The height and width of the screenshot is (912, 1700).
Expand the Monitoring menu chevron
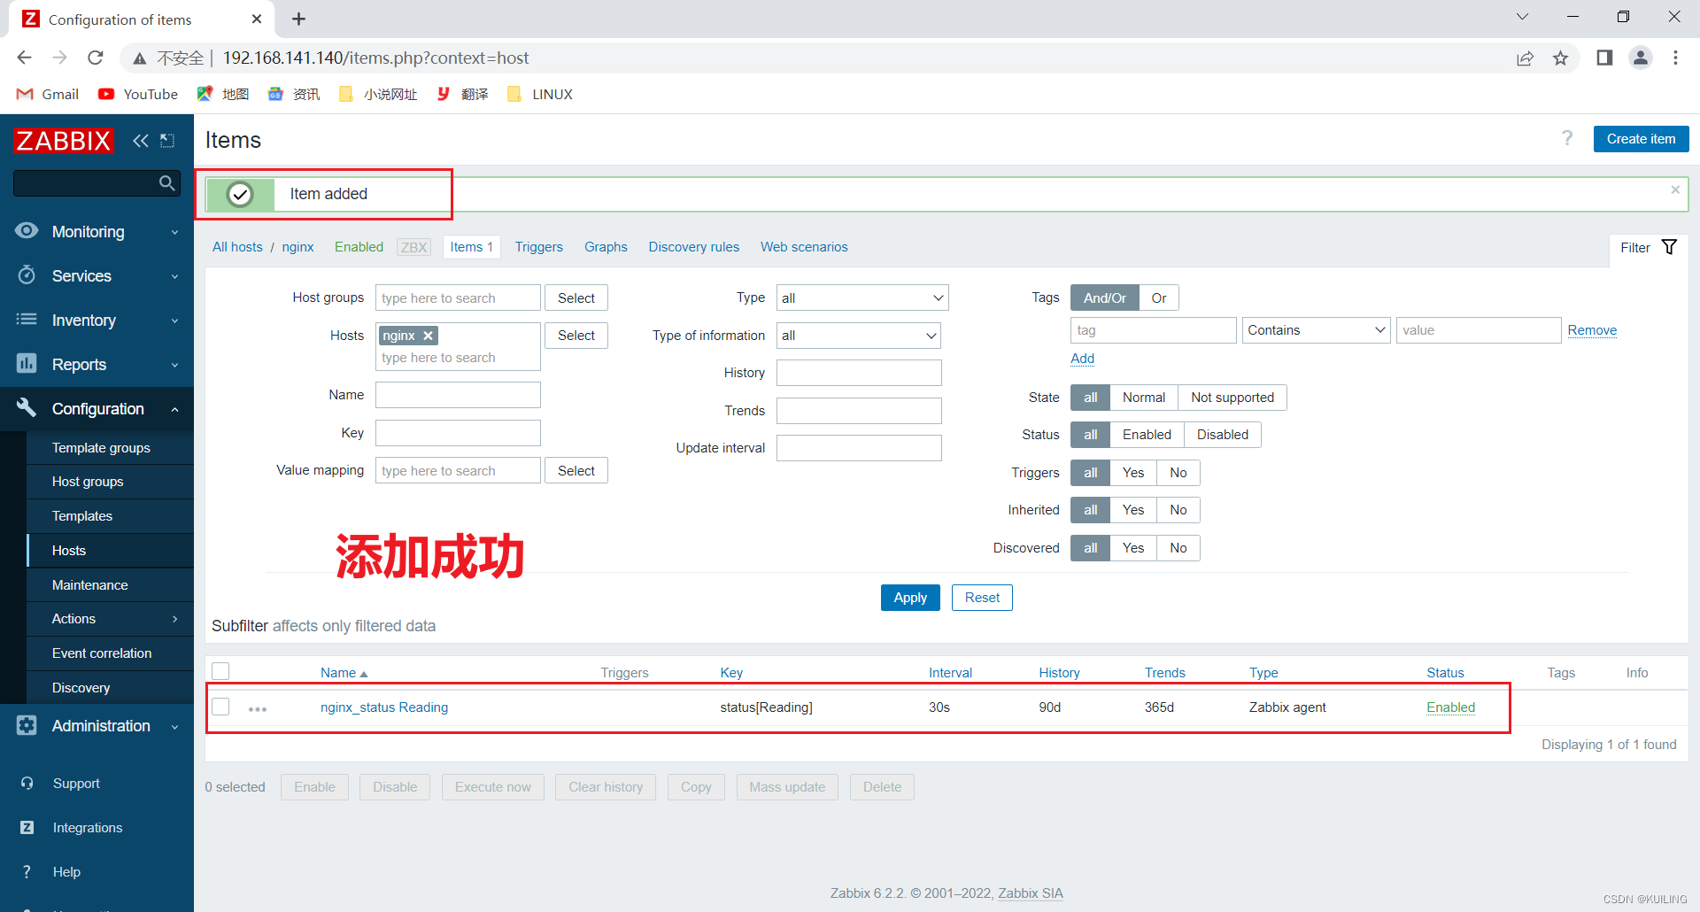(174, 232)
